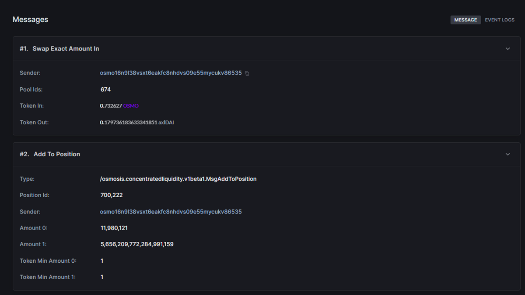
Task: Switch to the EVENT LOGS tab
Action: (x=500, y=20)
